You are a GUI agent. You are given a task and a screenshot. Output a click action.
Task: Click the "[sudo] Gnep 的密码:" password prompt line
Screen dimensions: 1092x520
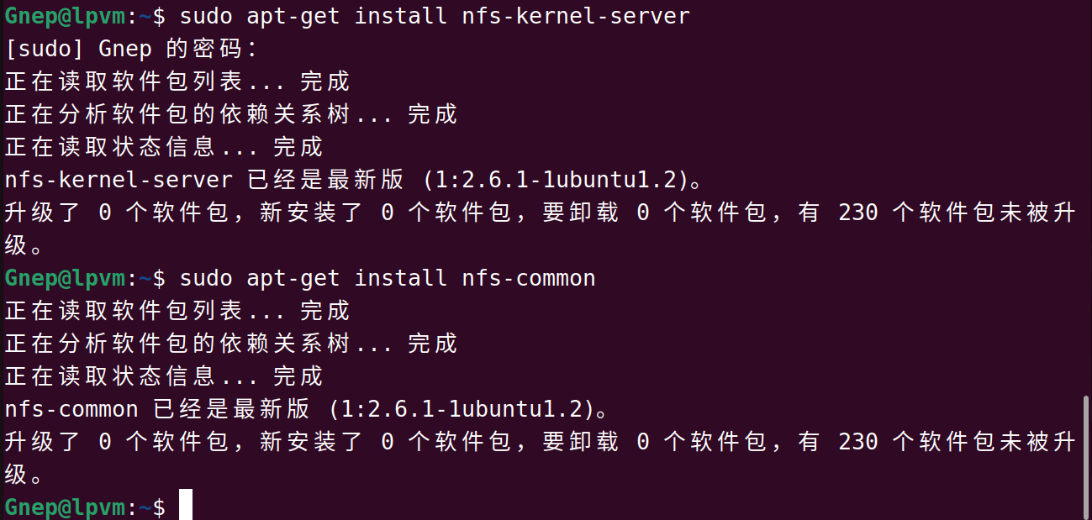click(130, 49)
